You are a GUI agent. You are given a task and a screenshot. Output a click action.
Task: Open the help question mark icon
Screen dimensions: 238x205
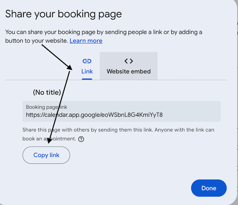coord(81,139)
